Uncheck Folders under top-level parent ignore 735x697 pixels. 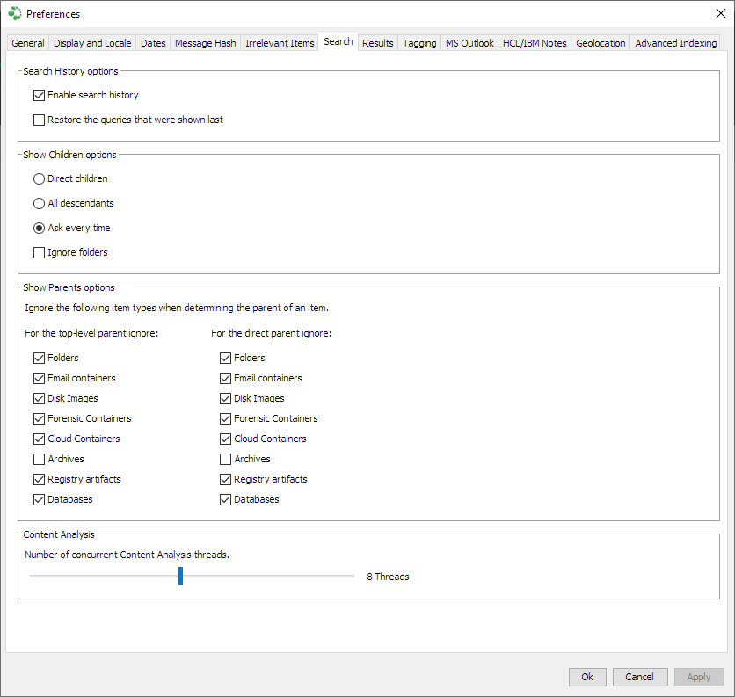(39, 358)
